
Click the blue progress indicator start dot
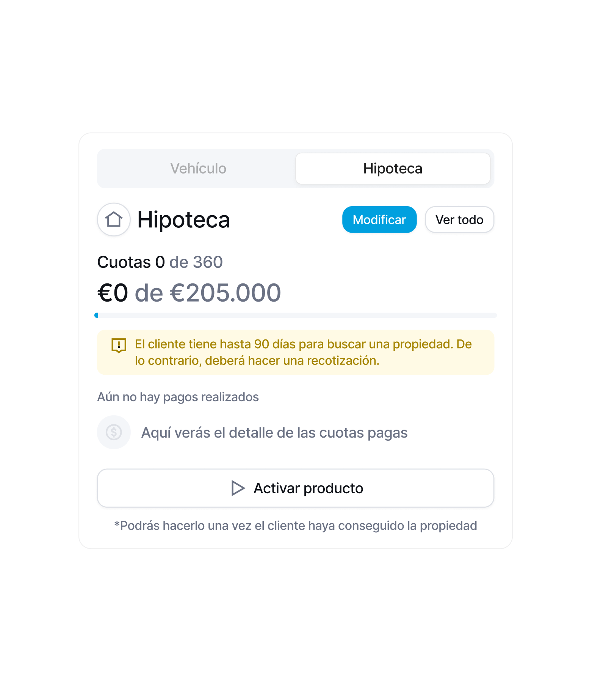[96, 315]
